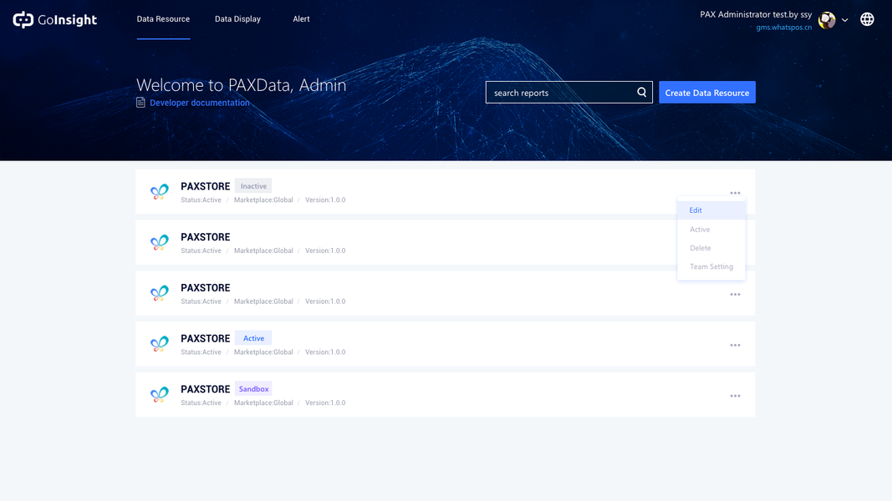
Task: Click the search magnifier icon
Action: click(642, 92)
